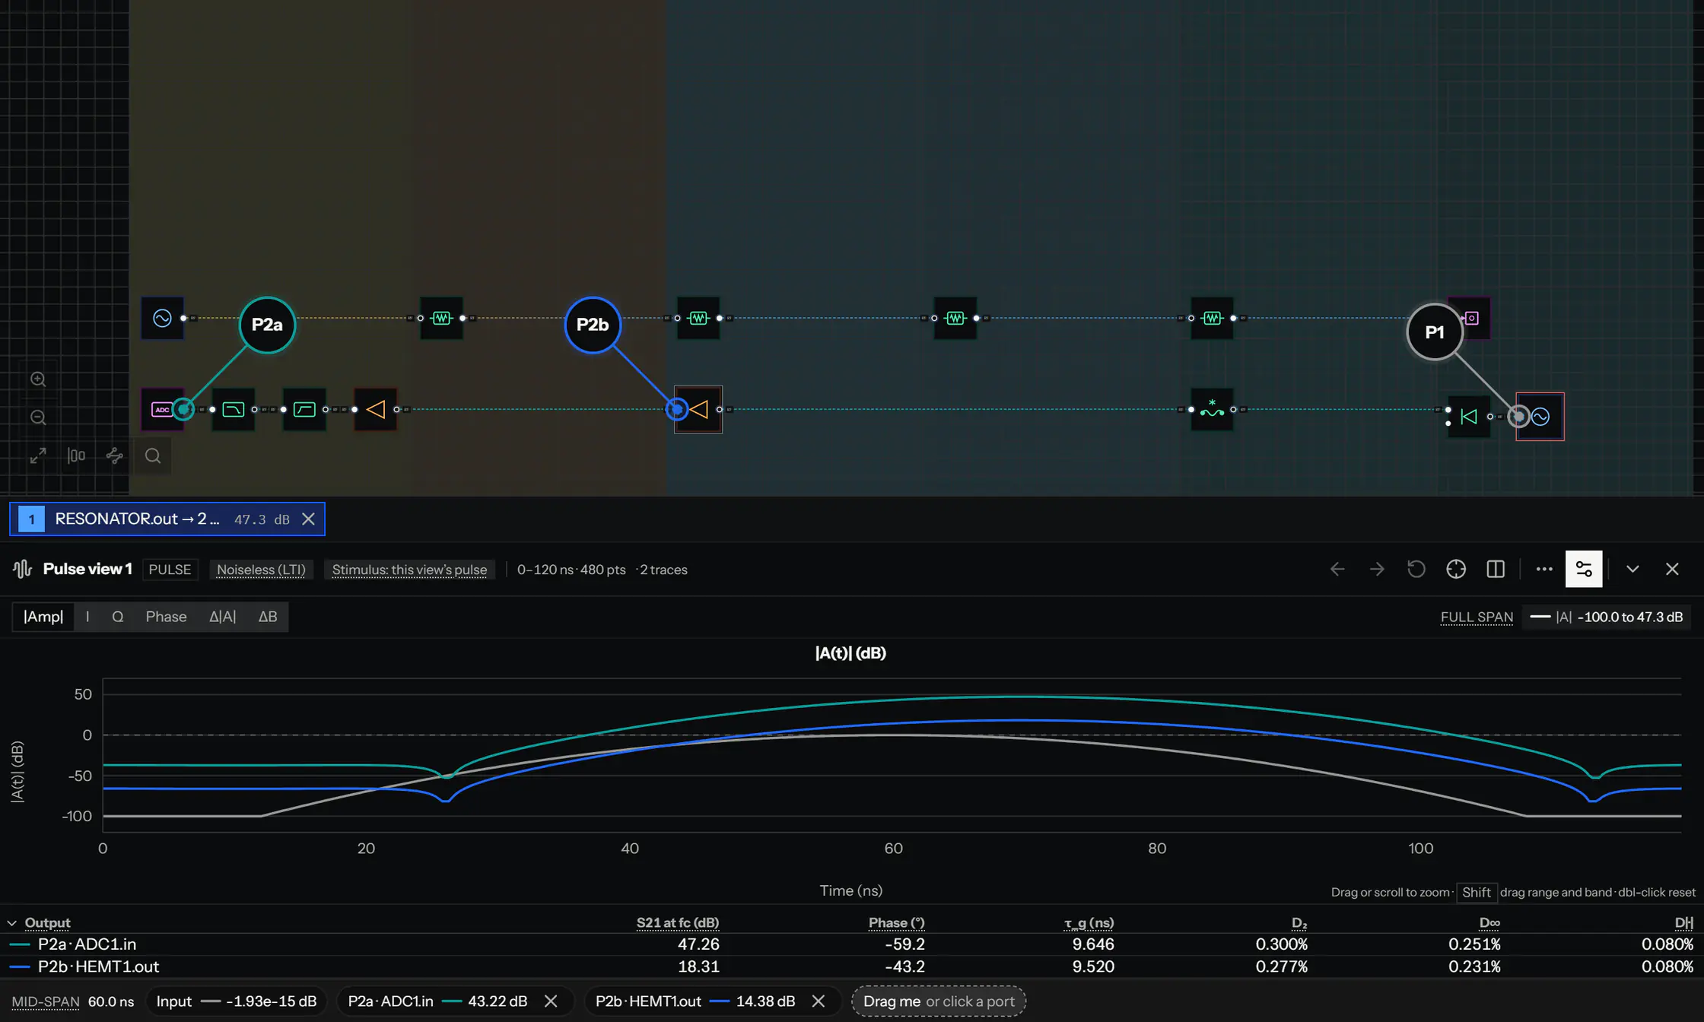Image resolution: width=1704 pixels, height=1022 pixels.
Task: Switch to the Phase tab
Action: point(166,616)
